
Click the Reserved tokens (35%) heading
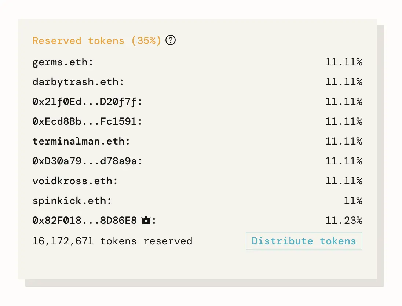(96, 40)
